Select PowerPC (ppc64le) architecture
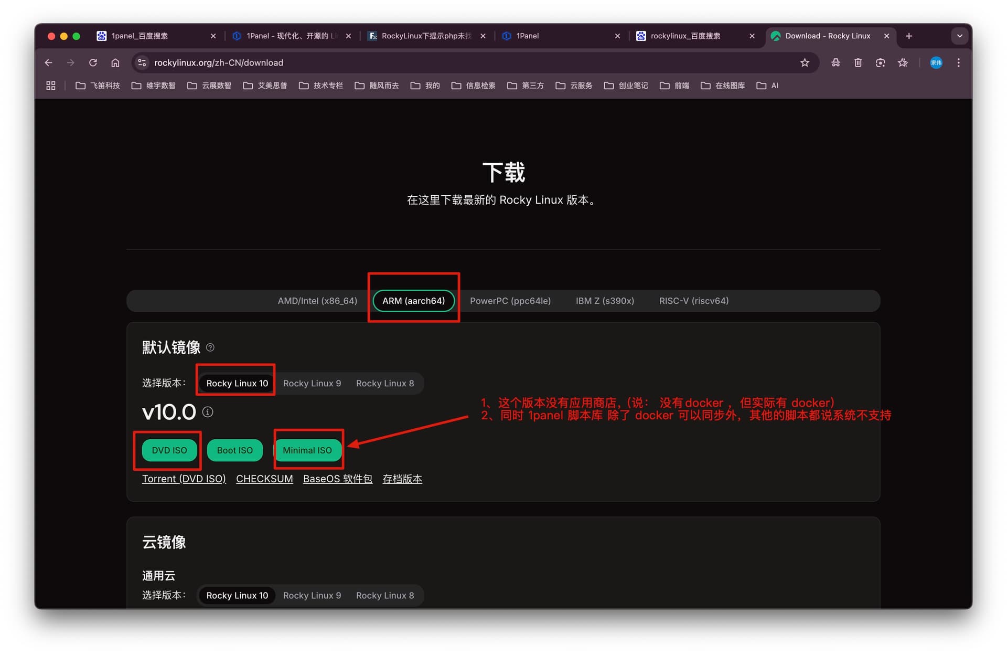This screenshot has width=1007, height=655. coord(510,301)
